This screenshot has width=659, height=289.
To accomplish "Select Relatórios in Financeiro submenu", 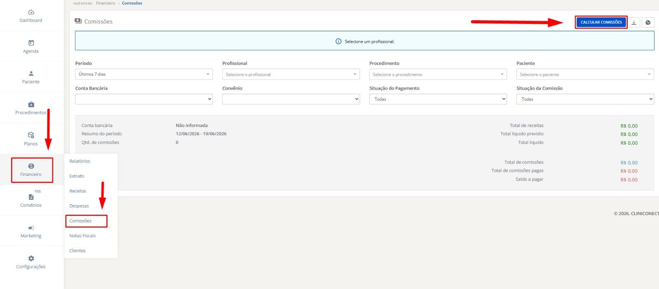I will [79, 161].
